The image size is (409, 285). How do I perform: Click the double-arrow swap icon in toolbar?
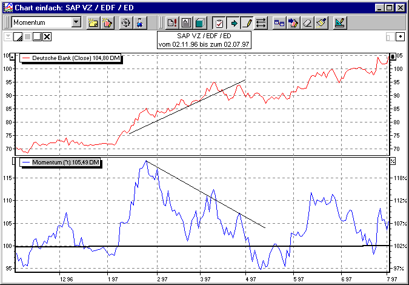(261, 23)
